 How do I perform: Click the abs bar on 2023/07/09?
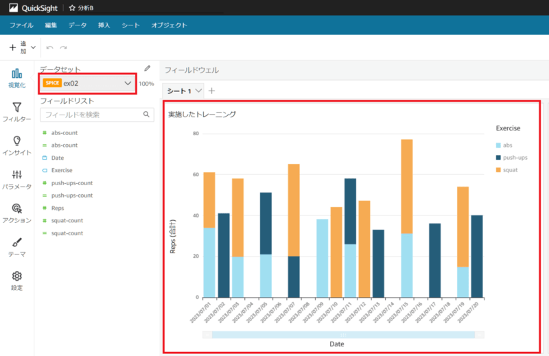tap(322, 259)
